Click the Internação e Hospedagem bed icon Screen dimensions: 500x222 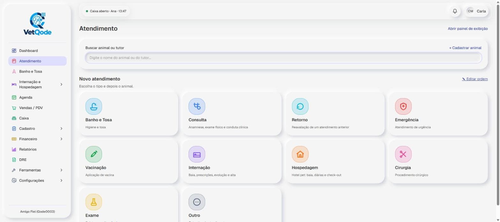[x=14, y=84]
